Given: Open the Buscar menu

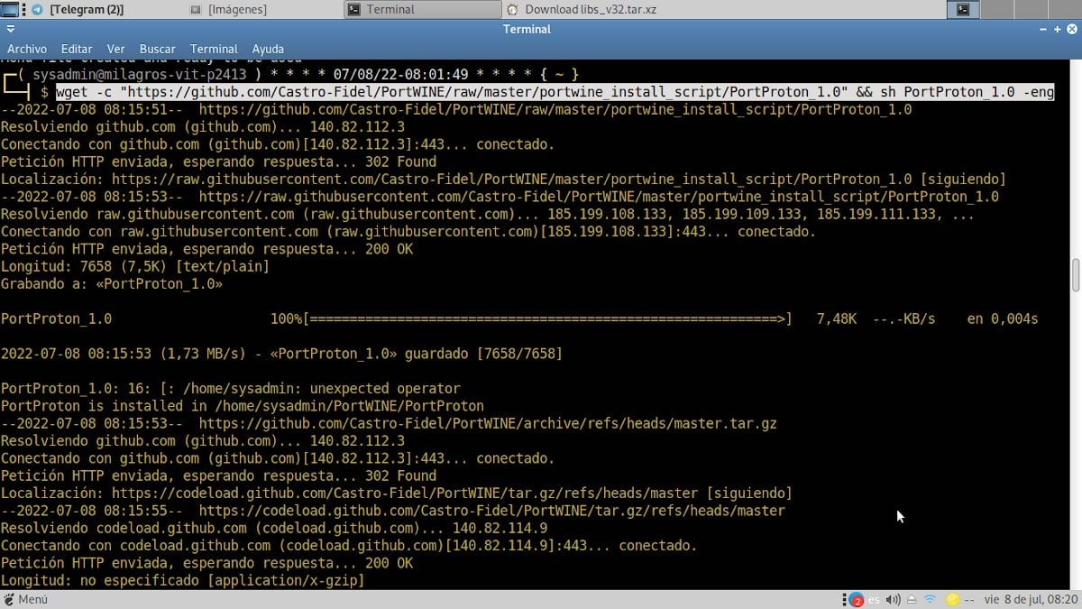Looking at the screenshot, I should coord(158,49).
